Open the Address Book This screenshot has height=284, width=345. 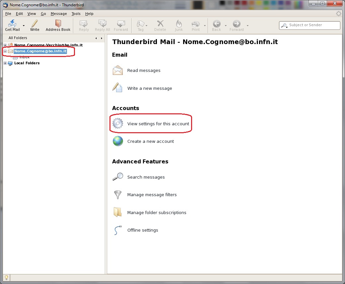point(58,26)
